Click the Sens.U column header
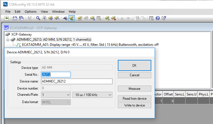Screen dimensions: 213x124 191,94
